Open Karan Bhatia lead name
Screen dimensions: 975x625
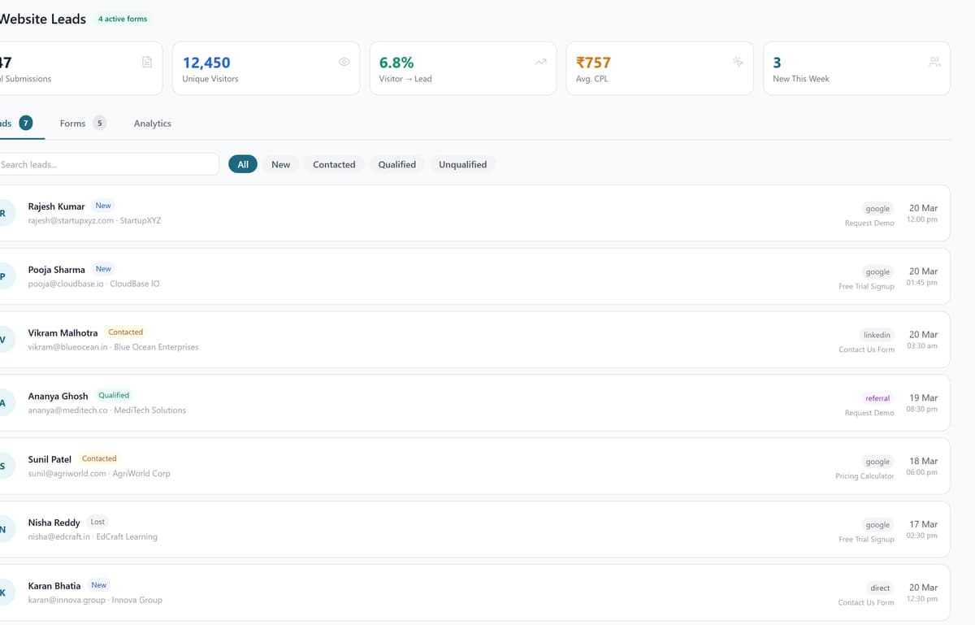54,587
